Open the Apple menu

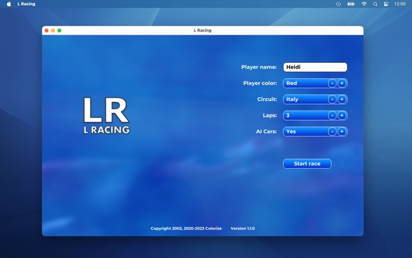click(9, 4)
